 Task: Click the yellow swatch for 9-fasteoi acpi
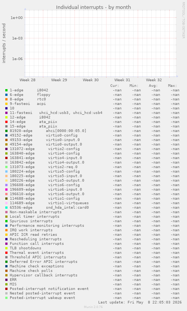(x=6, y=104)
